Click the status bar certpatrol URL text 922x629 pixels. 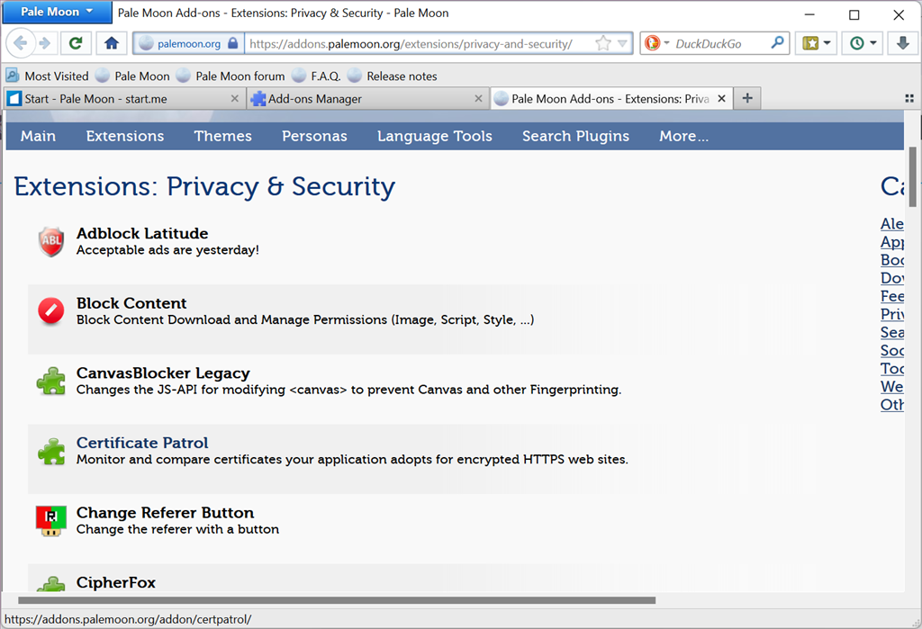[128, 619]
